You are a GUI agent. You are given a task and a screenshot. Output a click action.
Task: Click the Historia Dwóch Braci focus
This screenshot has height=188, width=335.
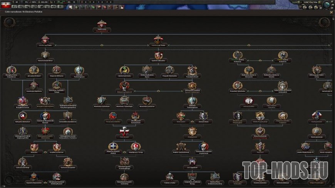click(45, 55)
